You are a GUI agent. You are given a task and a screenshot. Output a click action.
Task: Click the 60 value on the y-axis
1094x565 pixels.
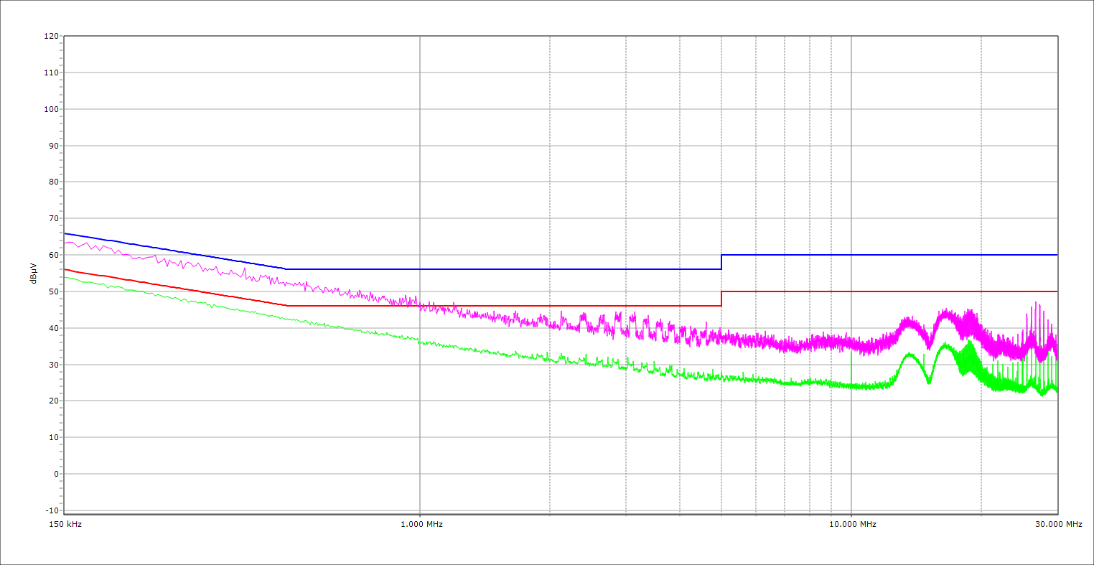53,255
